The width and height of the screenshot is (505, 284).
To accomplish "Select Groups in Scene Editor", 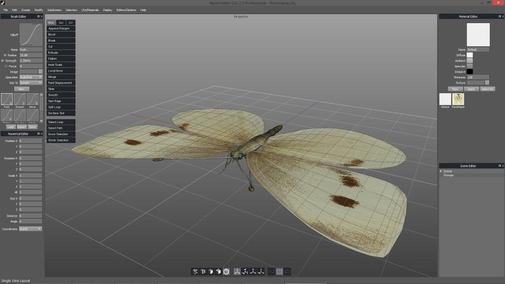I will 449,175.
